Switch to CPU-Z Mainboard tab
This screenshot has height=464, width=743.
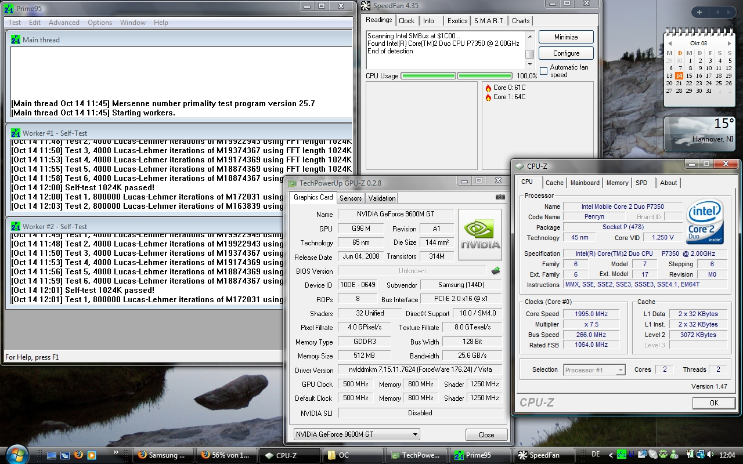(585, 183)
